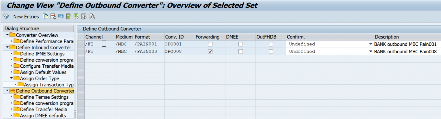This screenshot has height=119, width=441.
Task: Tick DMEE checkbox in the PAIN001 row
Action: [241, 44]
